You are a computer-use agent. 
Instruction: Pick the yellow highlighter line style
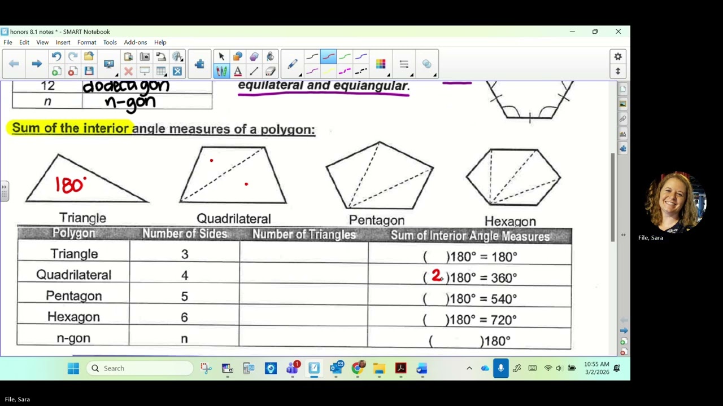(328, 71)
